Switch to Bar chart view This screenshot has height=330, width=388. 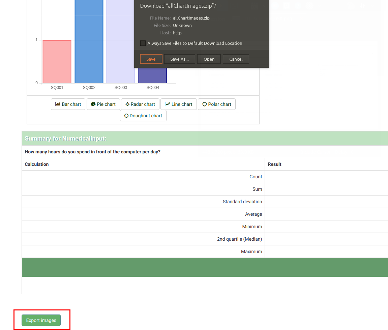[x=68, y=104]
